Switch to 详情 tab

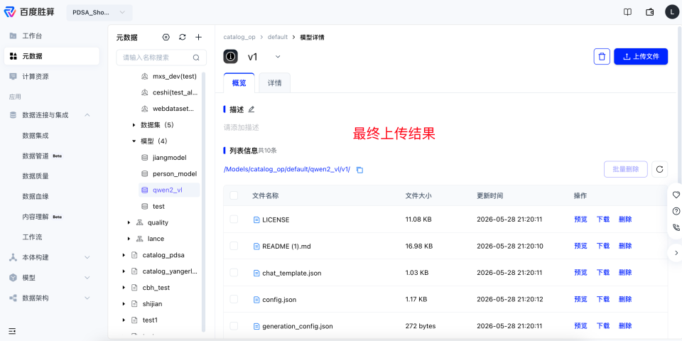[274, 83]
